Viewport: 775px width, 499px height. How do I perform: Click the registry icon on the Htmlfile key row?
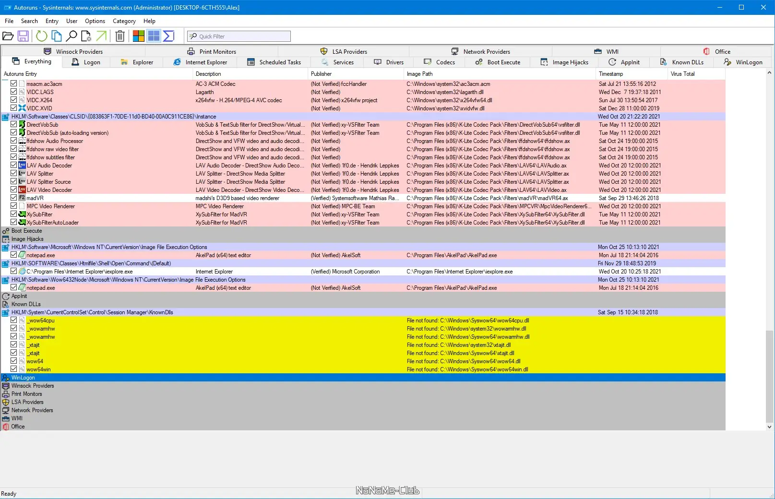[x=6, y=263]
